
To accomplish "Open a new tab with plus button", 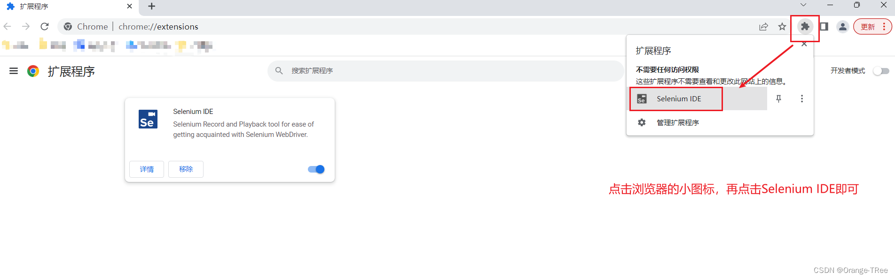I will (x=151, y=6).
